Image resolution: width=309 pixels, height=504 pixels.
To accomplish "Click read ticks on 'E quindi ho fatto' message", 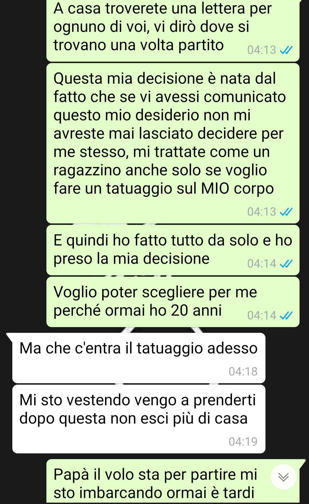I will [x=286, y=264].
